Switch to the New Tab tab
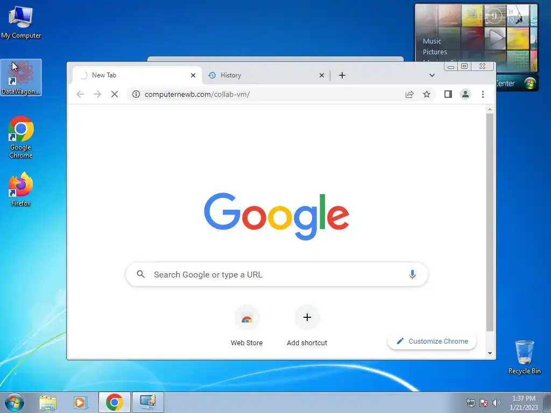551x413 pixels. pos(137,75)
